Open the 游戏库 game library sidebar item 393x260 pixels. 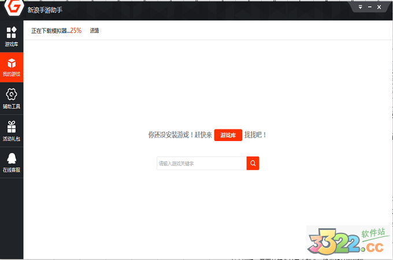(12, 36)
